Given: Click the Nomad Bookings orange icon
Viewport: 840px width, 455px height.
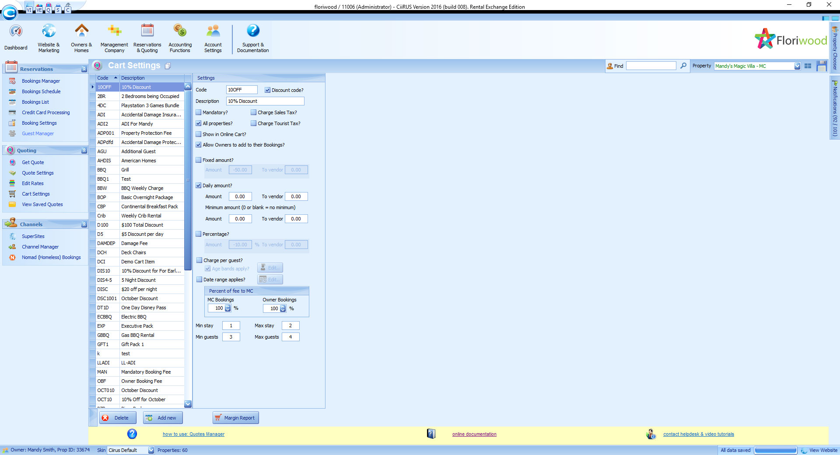Looking at the screenshot, I should coord(12,257).
